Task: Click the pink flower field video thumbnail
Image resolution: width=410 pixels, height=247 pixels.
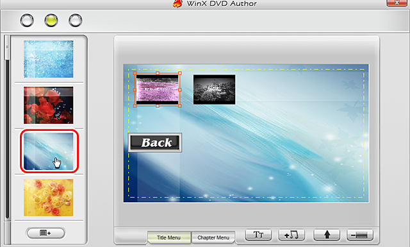Action: pyautogui.click(x=158, y=90)
